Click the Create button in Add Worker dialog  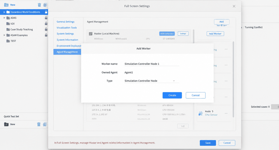tap(172, 95)
